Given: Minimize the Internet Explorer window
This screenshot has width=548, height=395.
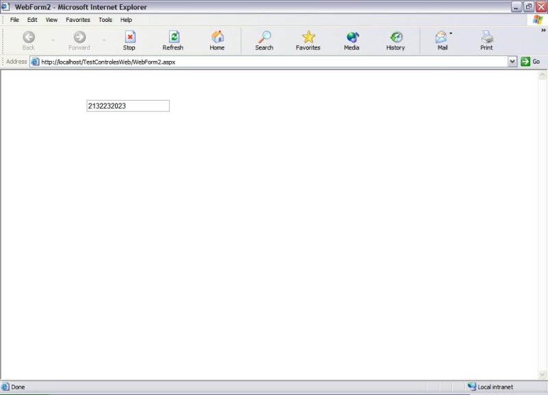Looking at the screenshot, I should (x=516, y=7).
